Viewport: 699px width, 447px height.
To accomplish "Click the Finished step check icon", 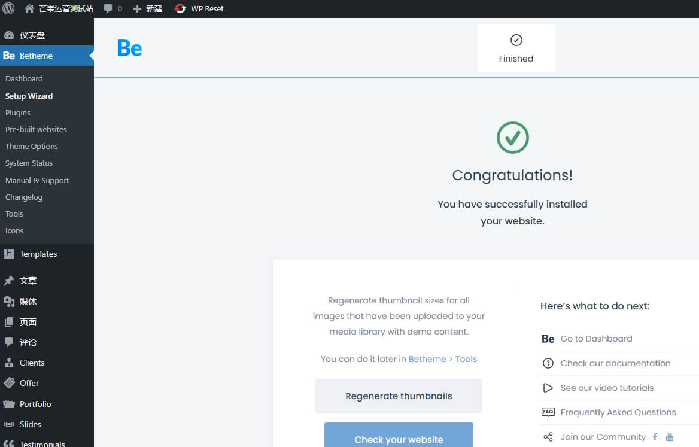I will tap(516, 40).
